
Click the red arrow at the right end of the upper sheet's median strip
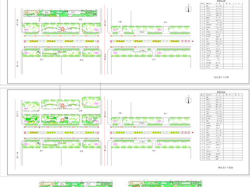tap(193, 41)
